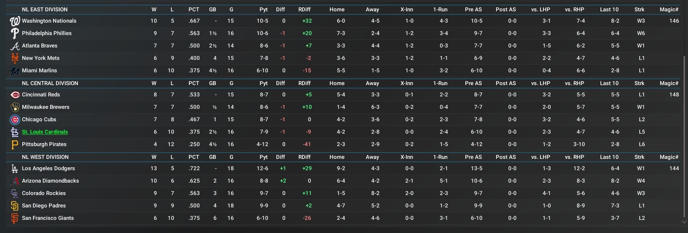Click the Chicago Cubs logo icon
This screenshot has height=233, width=688.
tap(15, 120)
